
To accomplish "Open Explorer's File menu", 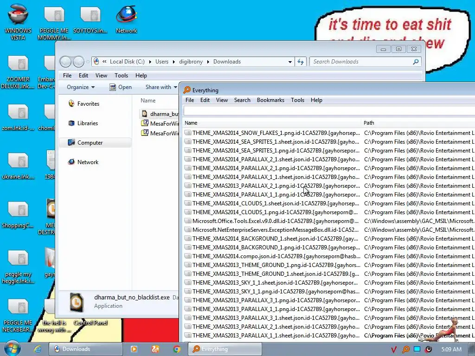I will pos(67,76).
